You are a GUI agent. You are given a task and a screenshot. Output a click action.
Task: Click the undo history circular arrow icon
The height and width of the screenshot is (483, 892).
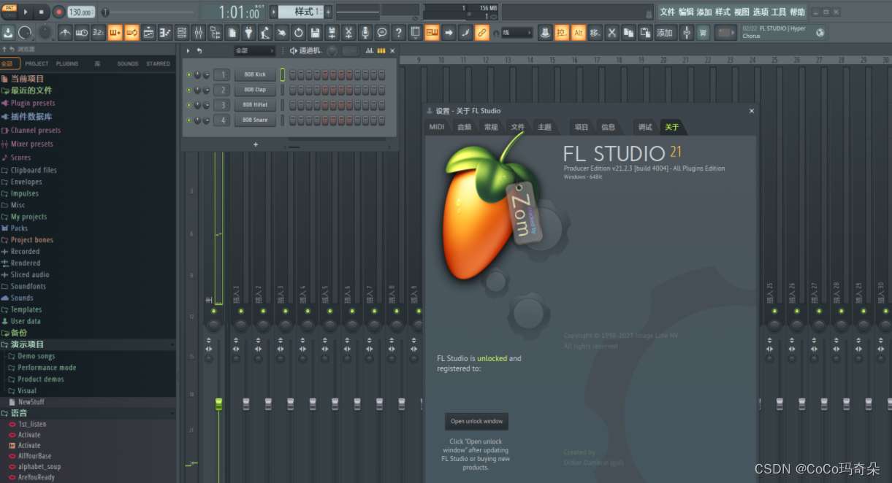coord(298,33)
